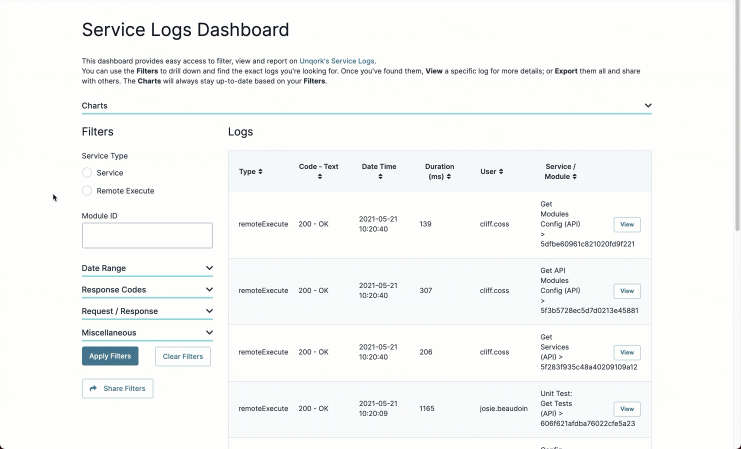
Task: Sort logs by Type column arrows
Action: [260, 171]
